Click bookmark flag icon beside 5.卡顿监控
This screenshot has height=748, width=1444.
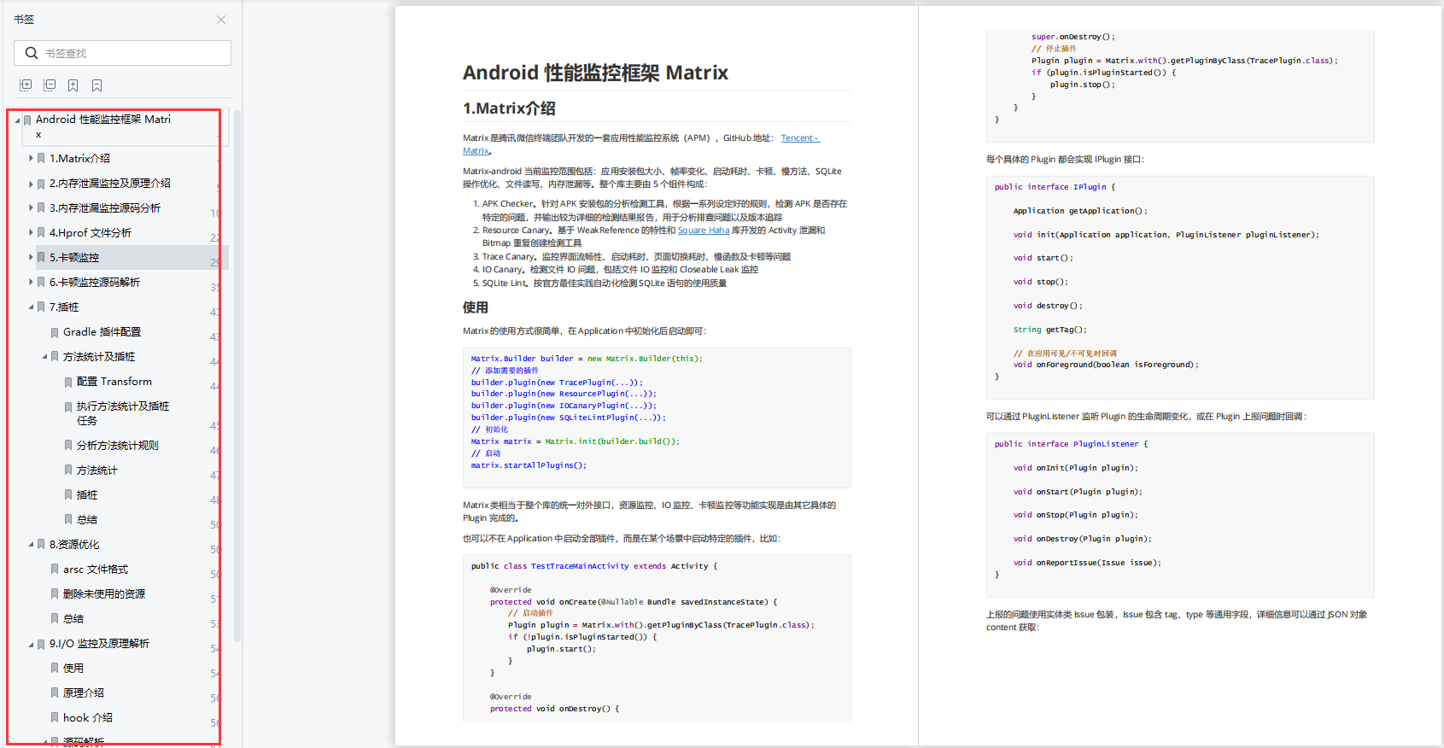(x=41, y=258)
